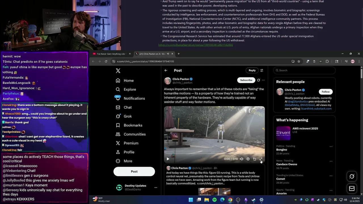Open x.com/BustaNarrative link in notes

click(x=196, y=45)
